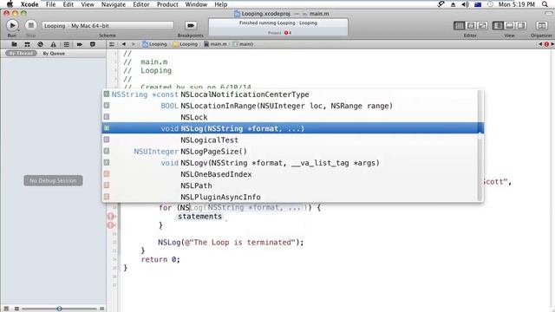555x312 pixels.
Task: Go forward in editor history
Action: [134, 44]
